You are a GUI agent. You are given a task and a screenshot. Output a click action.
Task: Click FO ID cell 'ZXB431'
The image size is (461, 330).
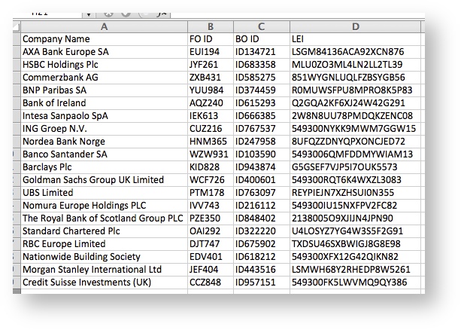tap(211, 78)
